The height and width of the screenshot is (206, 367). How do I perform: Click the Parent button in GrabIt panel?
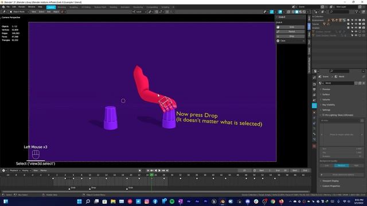[291, 31]
